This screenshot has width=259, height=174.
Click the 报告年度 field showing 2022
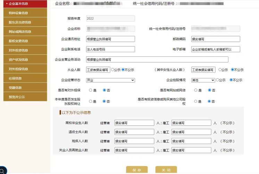pyautogui.click(x=110, y=18)
